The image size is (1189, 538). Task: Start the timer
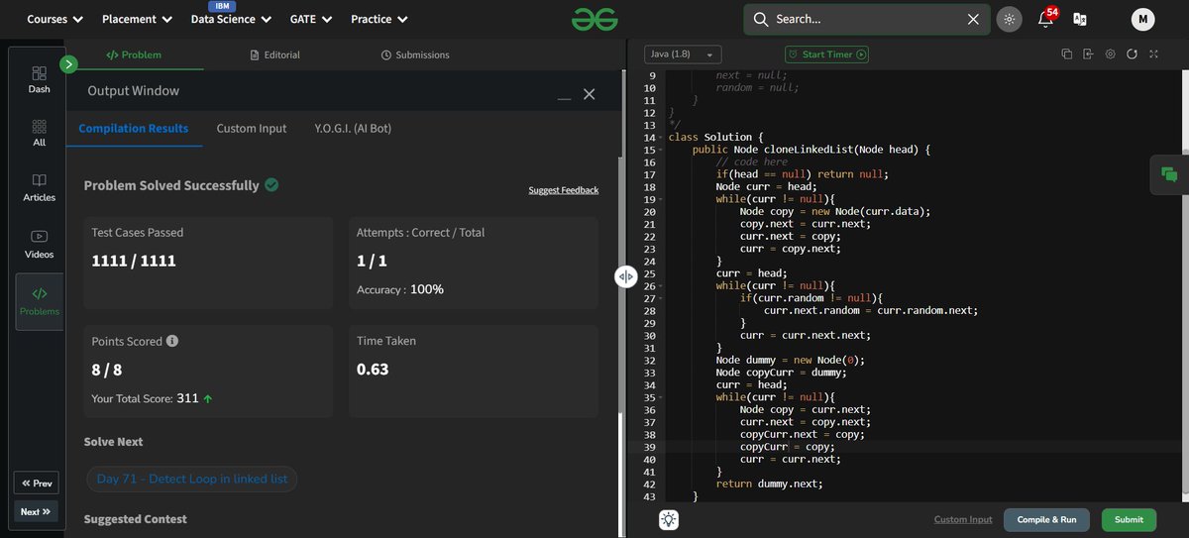tap(826, 54)
